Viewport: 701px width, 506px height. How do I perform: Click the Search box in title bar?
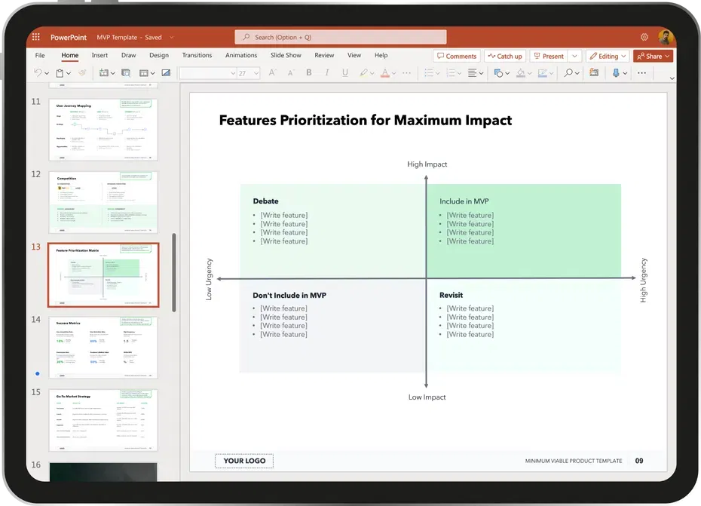341,37
